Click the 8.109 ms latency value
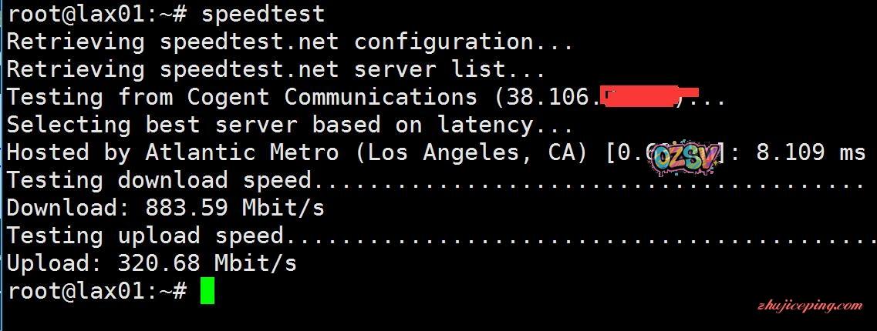The height and width of the screenshot is (331, 877). coord(810,152)
